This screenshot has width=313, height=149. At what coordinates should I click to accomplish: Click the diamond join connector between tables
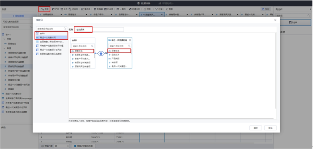pos(101,53)
